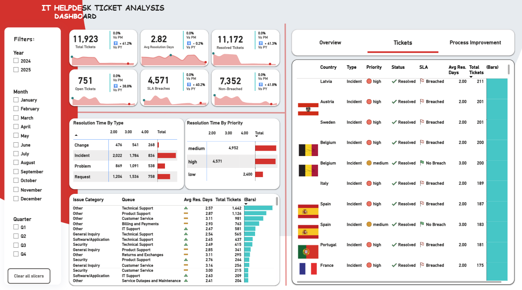The height and width of the screenshot is (290, 522).
Task: Click the up arrow in SLA Breaches card
Action: 189,85
